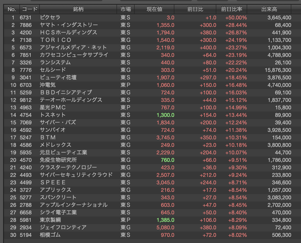Click volume 3,645,400 of ピクセラ
This screenshot has height=243, width=301.
pos(279,18)
